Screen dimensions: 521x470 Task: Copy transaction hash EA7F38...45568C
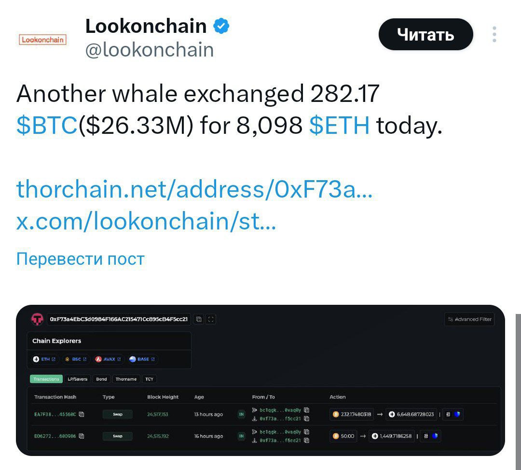pos(82,414)
